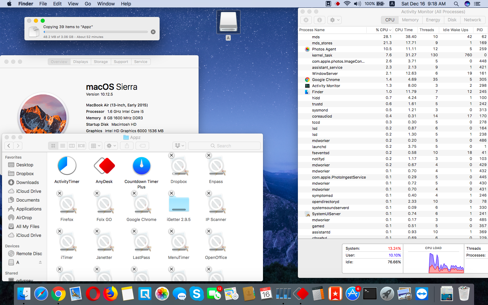Switch Finder to column view
This screenshot has width=488, height=305.
[72, 146]
